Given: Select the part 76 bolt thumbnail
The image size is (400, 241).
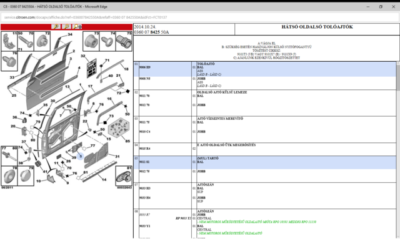Looking at the screenshot, I should 9,61.
